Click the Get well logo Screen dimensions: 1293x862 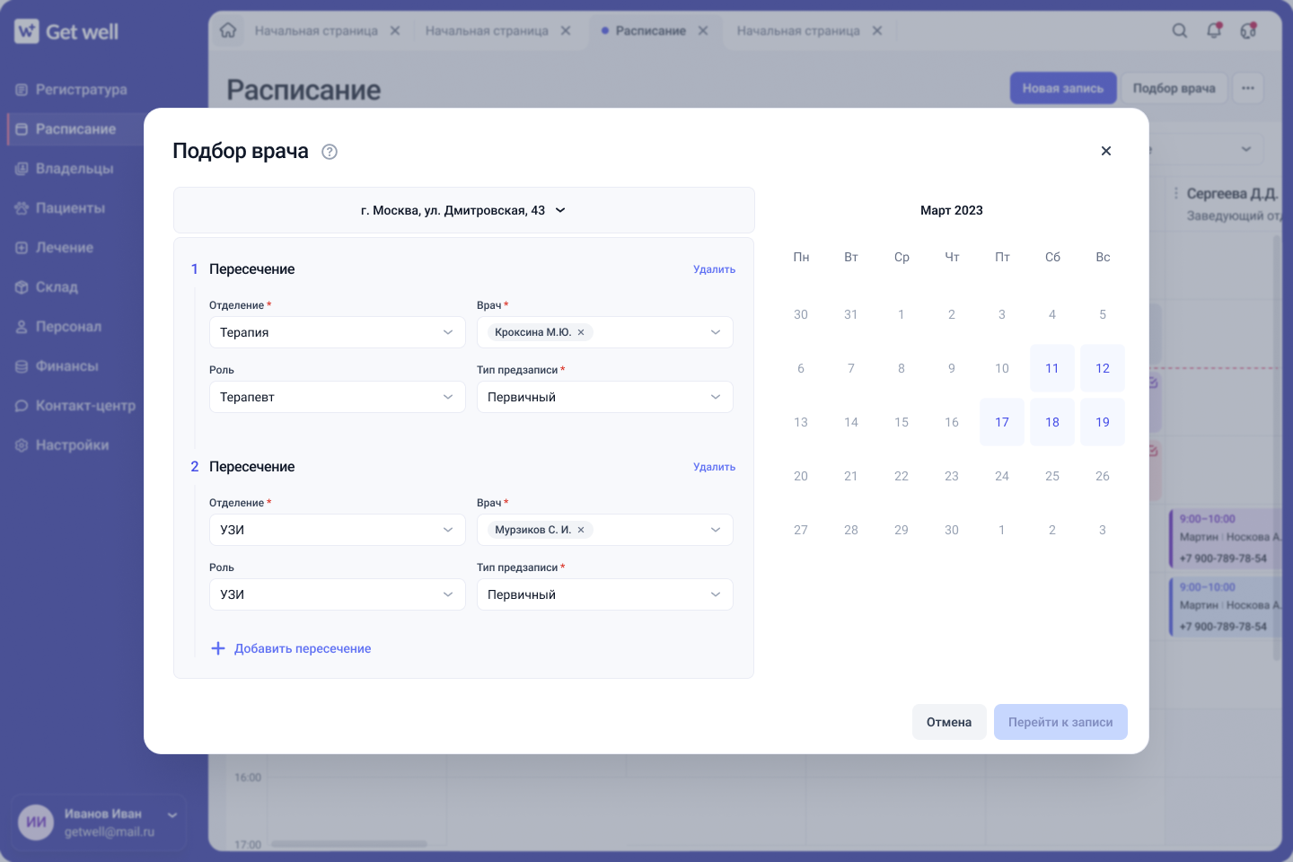pos(66,31)
